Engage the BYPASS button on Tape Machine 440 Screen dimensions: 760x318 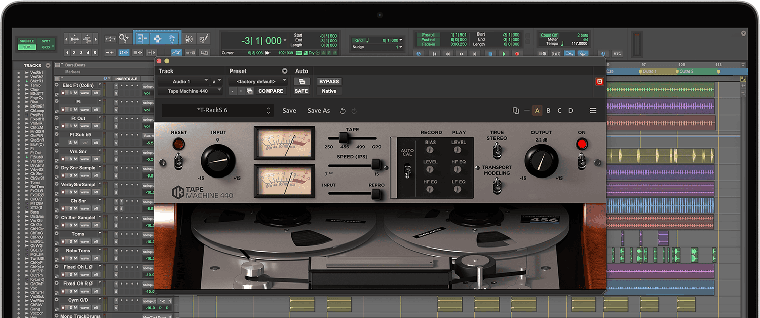click(329, 81)
